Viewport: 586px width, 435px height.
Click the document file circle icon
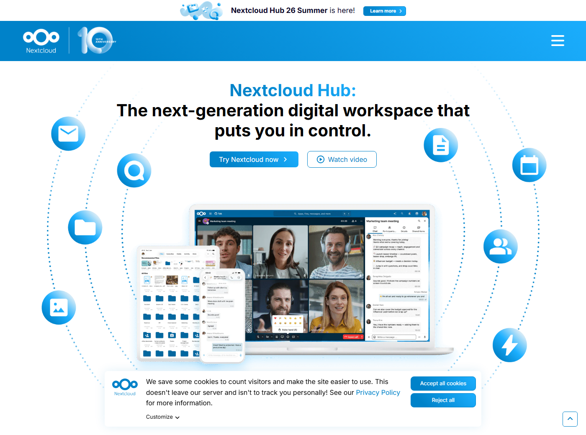point(441,145)
